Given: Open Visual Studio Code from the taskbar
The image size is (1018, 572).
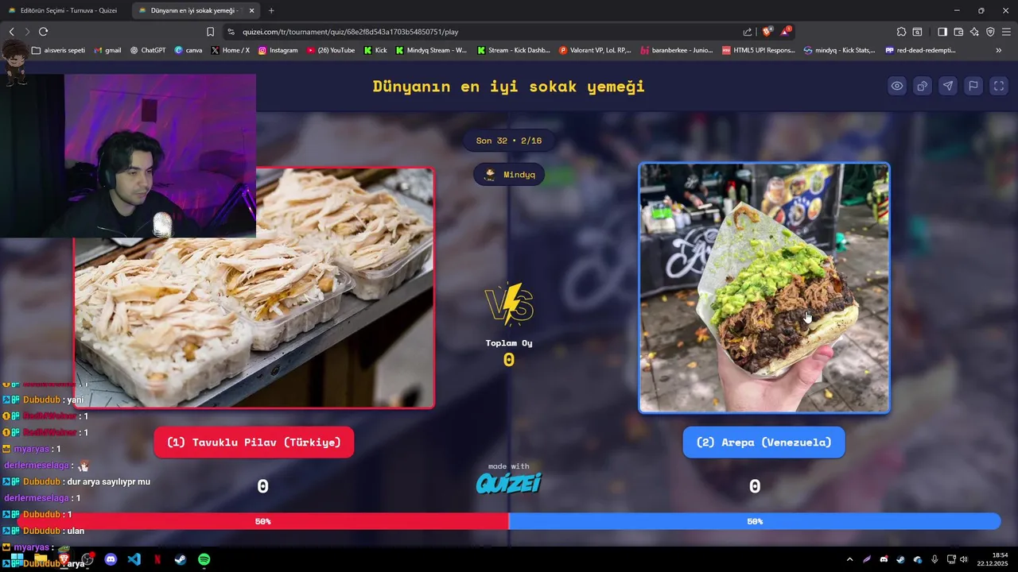Looking at the screenshot, I should click(134, 559).
